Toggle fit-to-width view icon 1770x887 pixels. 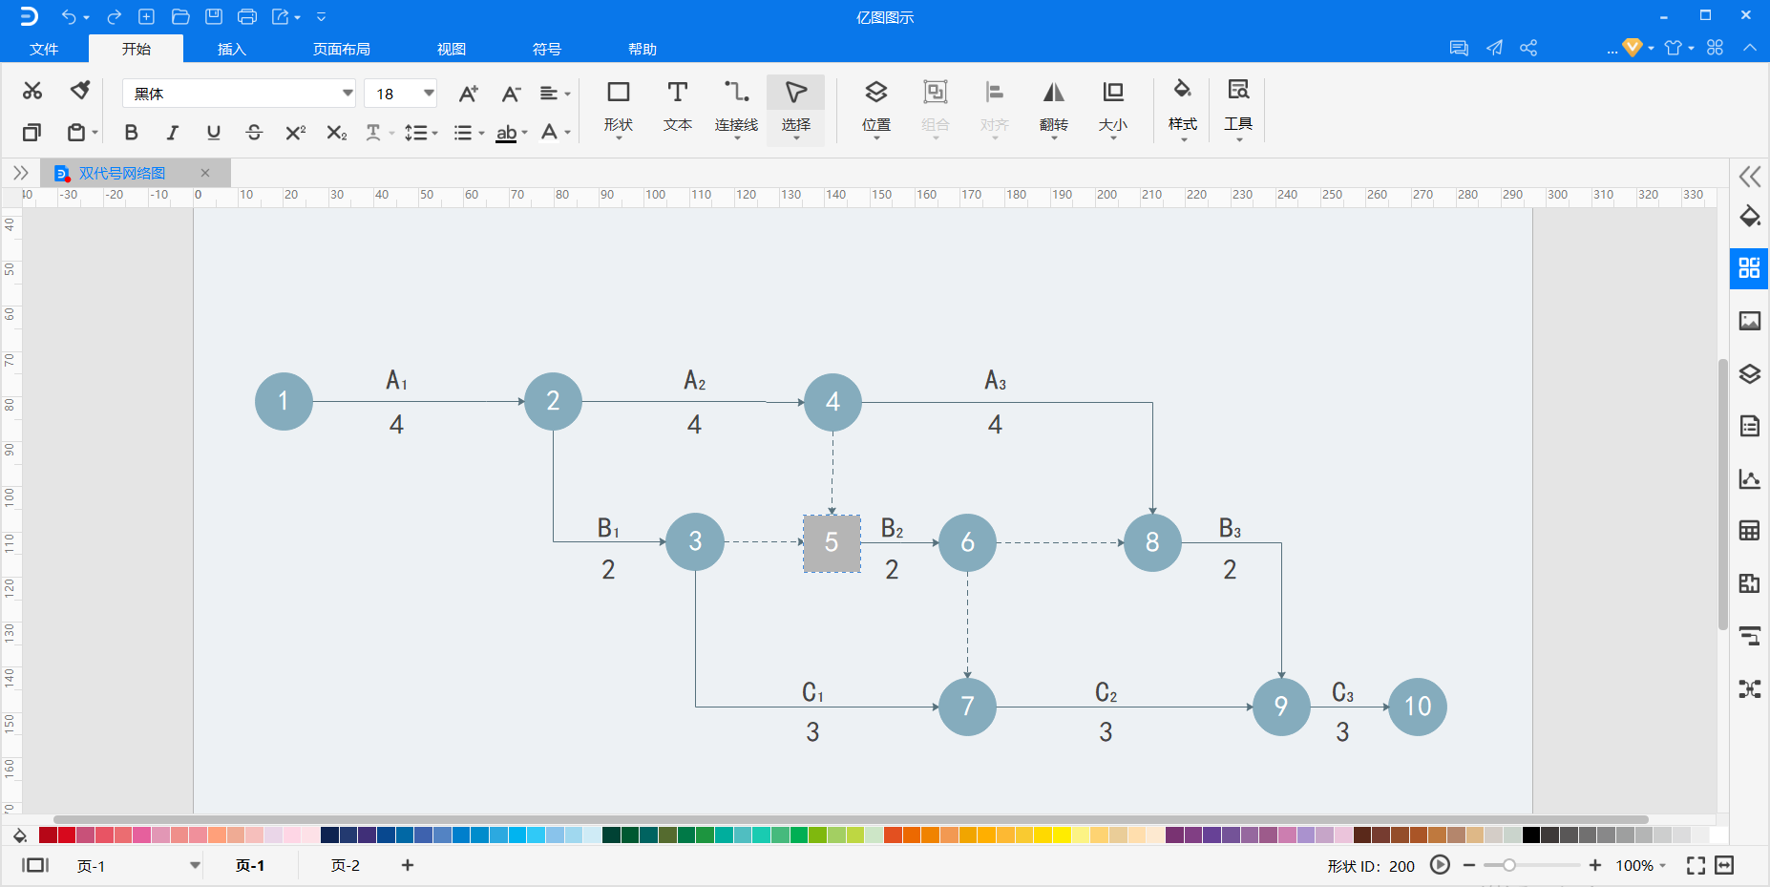1724,865
